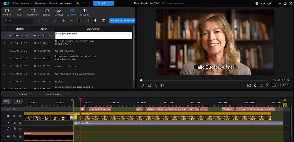Open the search field dropdown in the subtitle panel
This screenshot has width=294, height=142.
click(29, 21)
